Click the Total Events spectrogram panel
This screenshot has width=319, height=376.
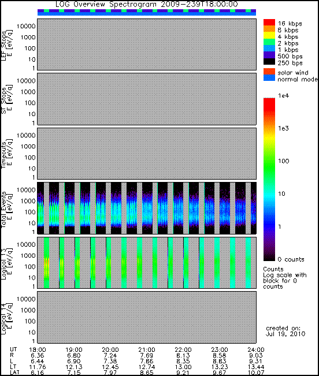click(x=147, y=208)
